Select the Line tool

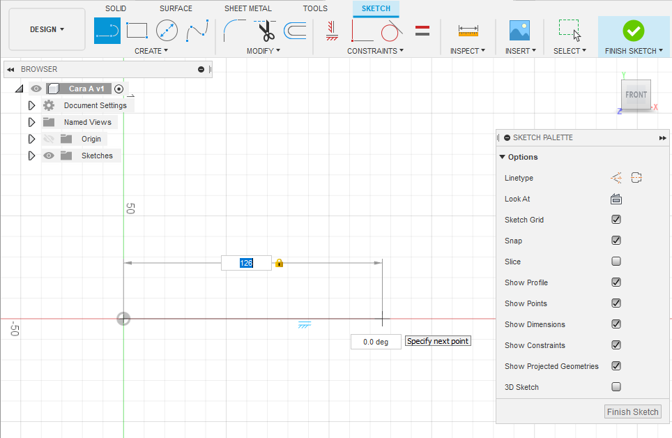(107, 31)
